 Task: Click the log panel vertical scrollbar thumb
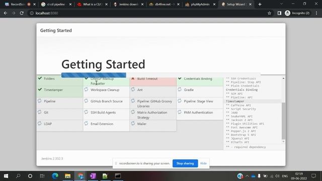pyautogui.click(x=283, y=121)
